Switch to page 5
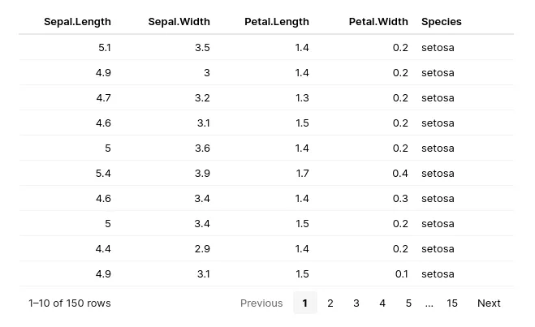This screenshot has width=535, height=327. pos(408,303)
